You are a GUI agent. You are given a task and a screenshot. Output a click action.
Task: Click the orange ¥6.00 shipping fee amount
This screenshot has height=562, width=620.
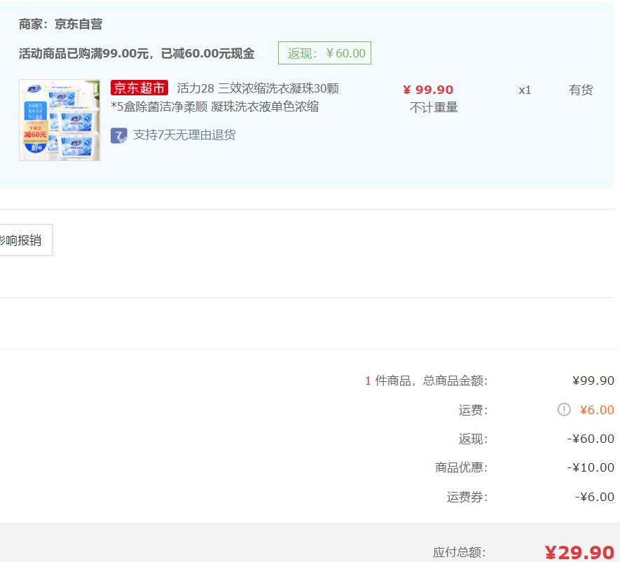[597, 410]
